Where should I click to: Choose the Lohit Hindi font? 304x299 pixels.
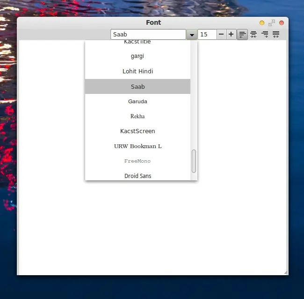(x=138, y=71)
